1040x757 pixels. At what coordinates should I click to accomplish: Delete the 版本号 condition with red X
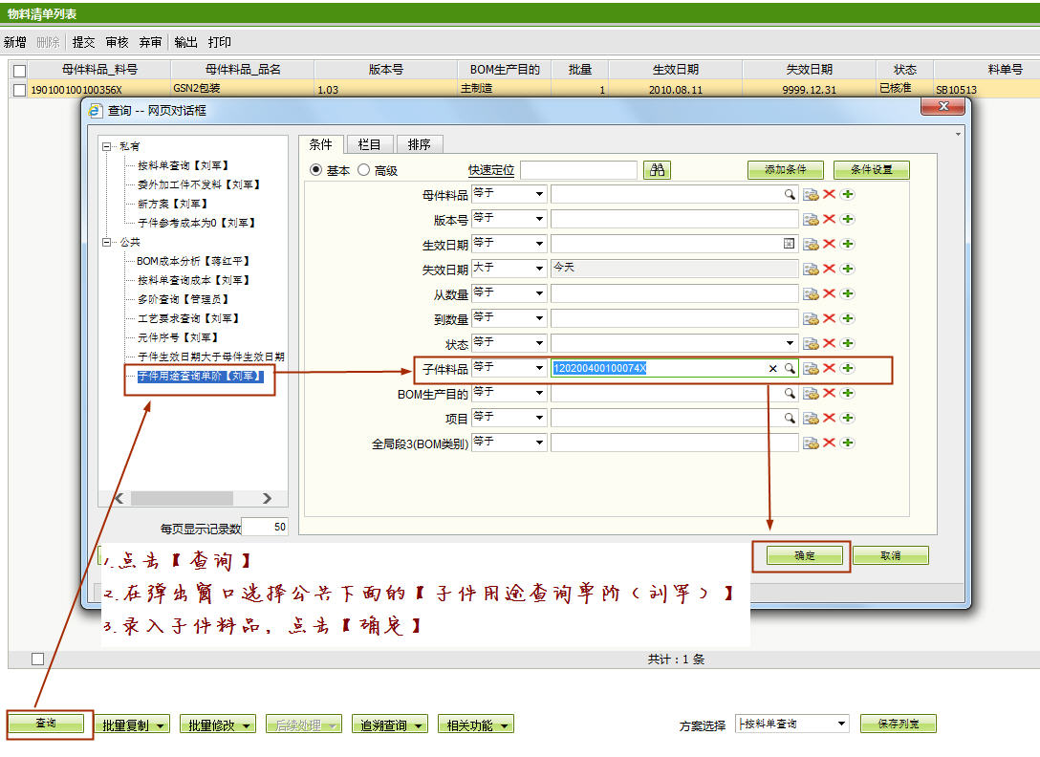click(x=829, y=219)
